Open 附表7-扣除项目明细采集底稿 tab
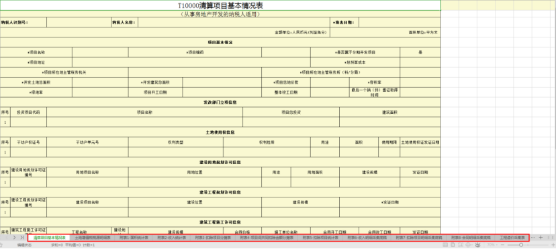 tap(418, 238)
